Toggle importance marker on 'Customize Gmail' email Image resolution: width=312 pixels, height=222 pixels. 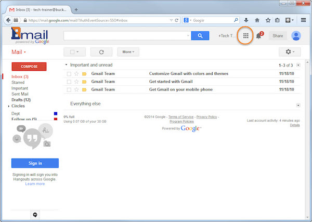[x=84, y=74]
